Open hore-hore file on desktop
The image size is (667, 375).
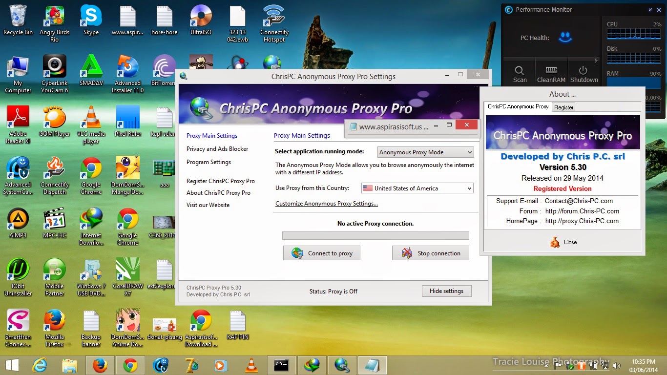[x=164, y=21]
